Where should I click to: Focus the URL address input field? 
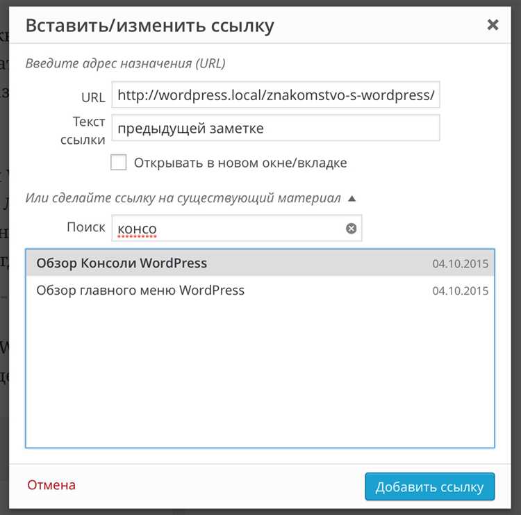click(276, 95)
